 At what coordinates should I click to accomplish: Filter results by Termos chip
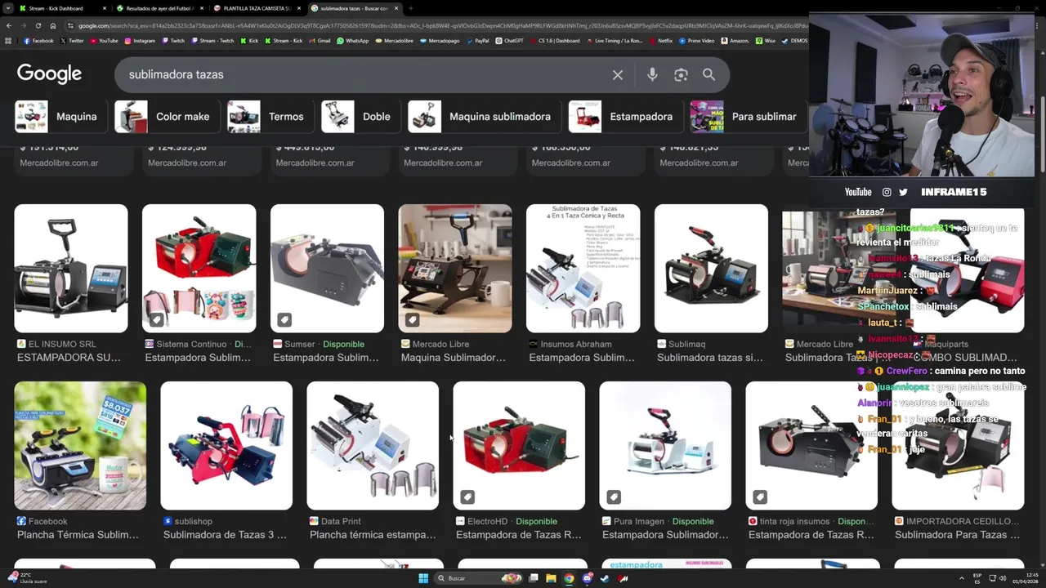[270, 117]
